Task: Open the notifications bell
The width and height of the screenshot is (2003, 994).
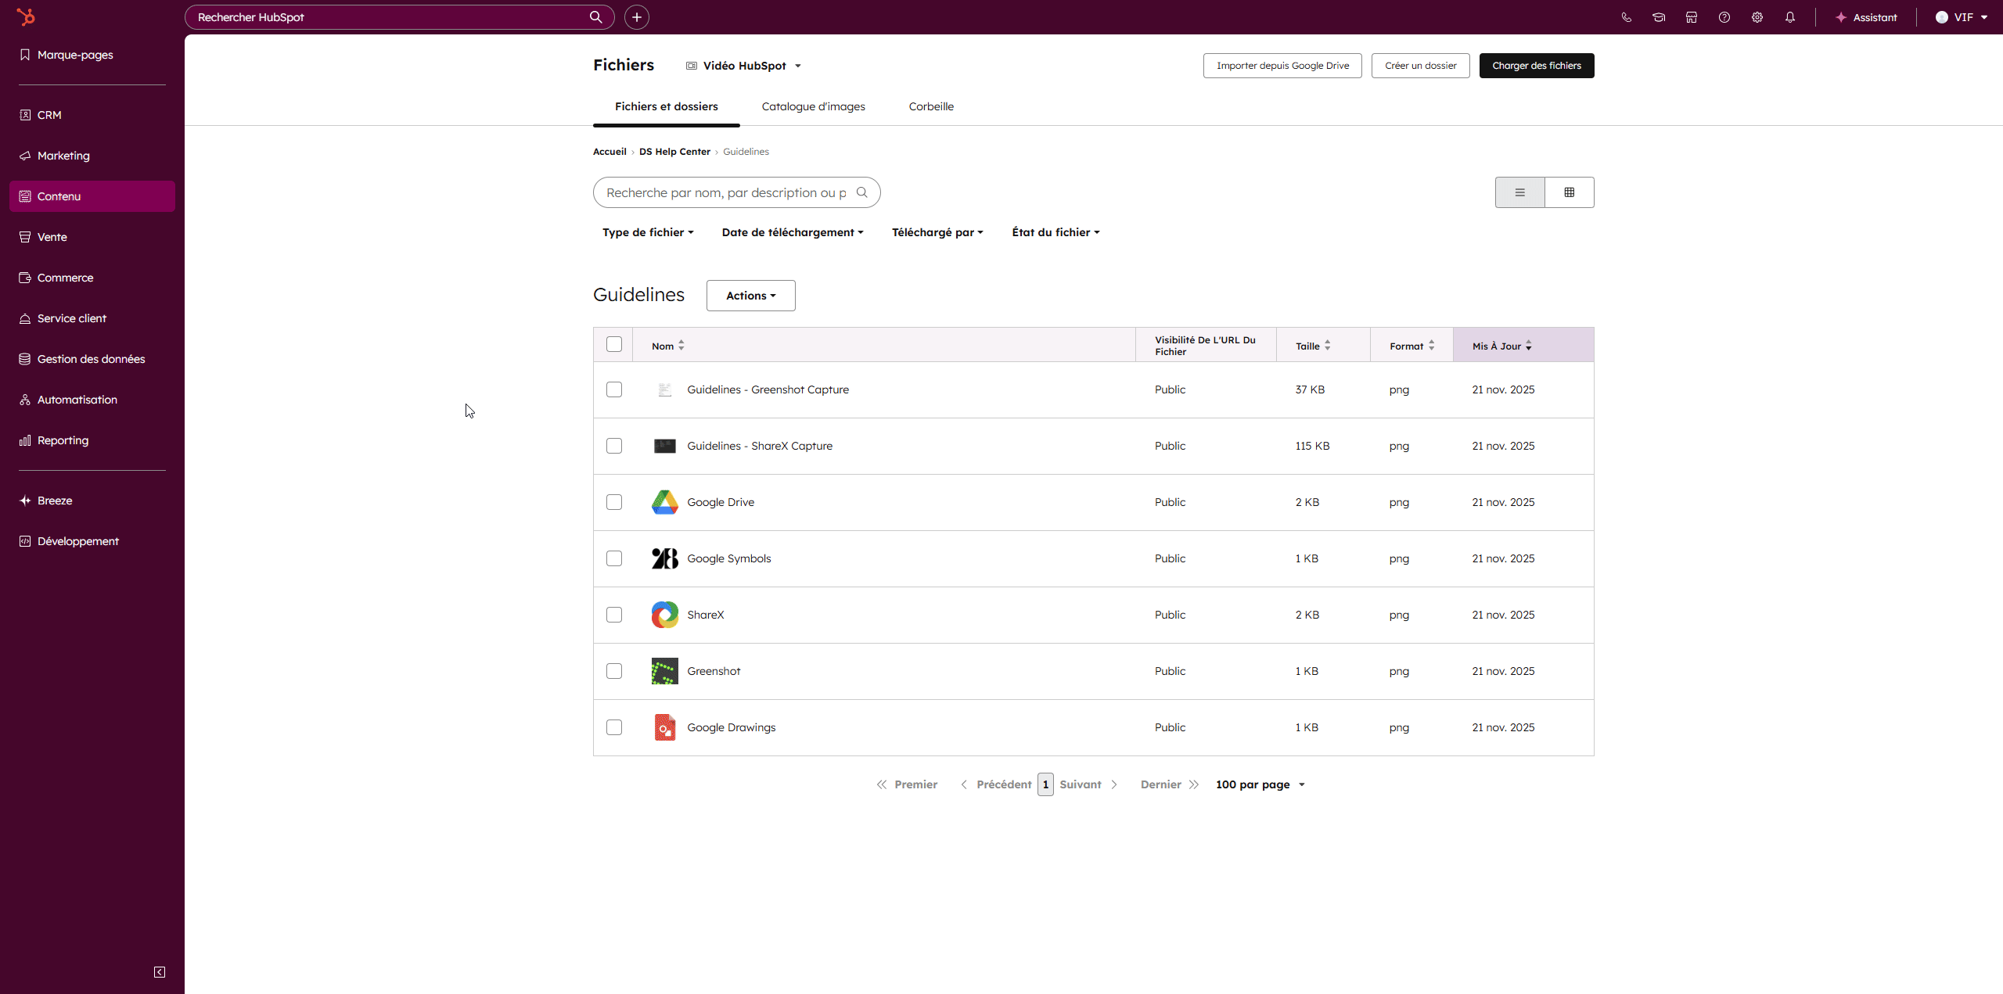Action: coord(1791,16)
